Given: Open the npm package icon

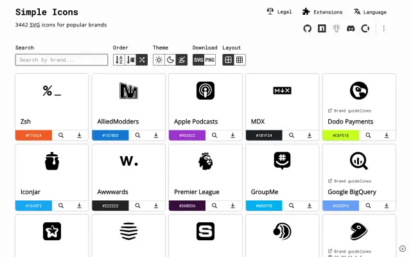Looking at the screenshot, I should tap(322, 28).
